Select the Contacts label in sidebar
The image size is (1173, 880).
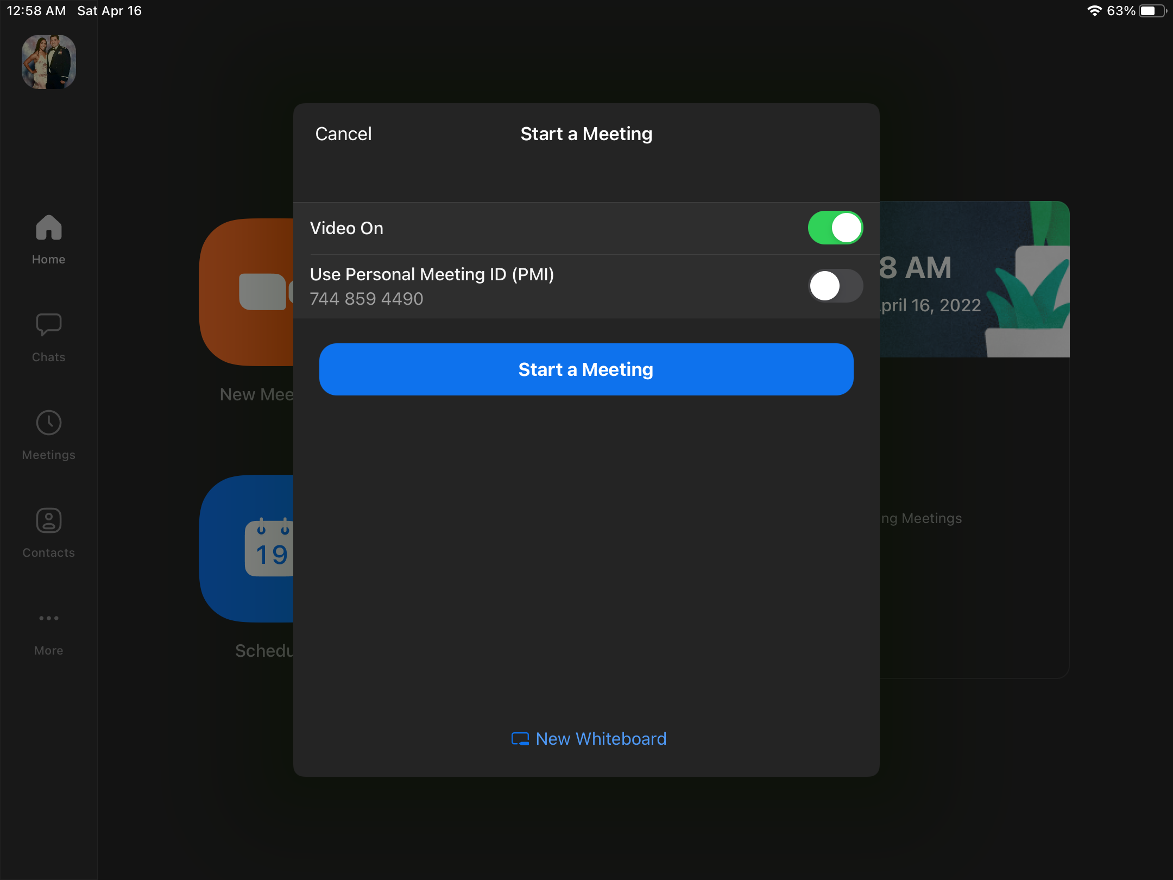49,553
